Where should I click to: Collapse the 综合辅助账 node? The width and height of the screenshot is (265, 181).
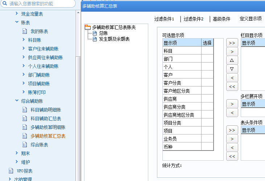(x=17, y=101)
